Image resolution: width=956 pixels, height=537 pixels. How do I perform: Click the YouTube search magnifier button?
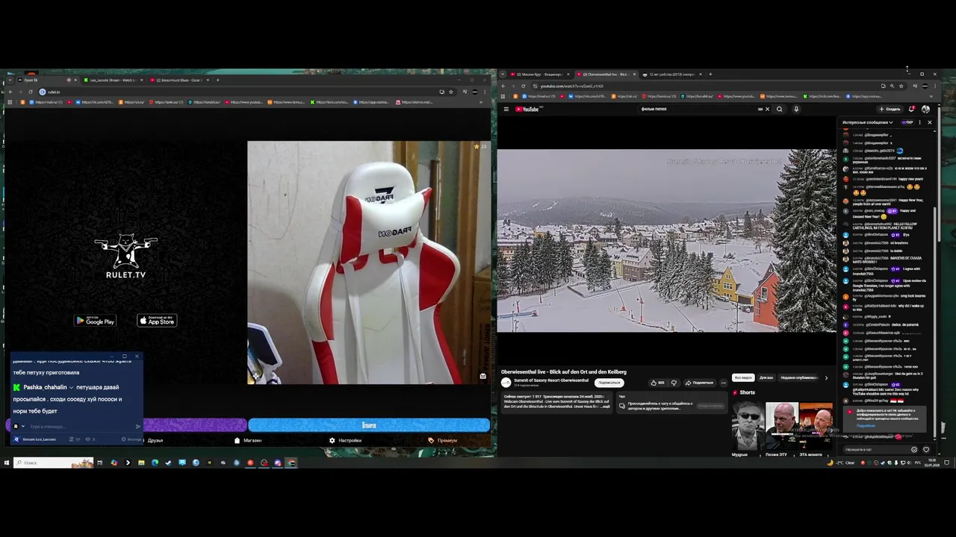click(x=779, y=109)
